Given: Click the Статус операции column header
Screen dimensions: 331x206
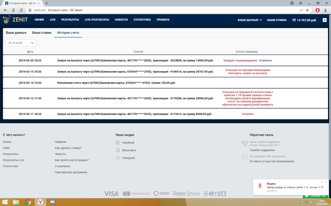Looking at the screenshot, I should point(246,51).
